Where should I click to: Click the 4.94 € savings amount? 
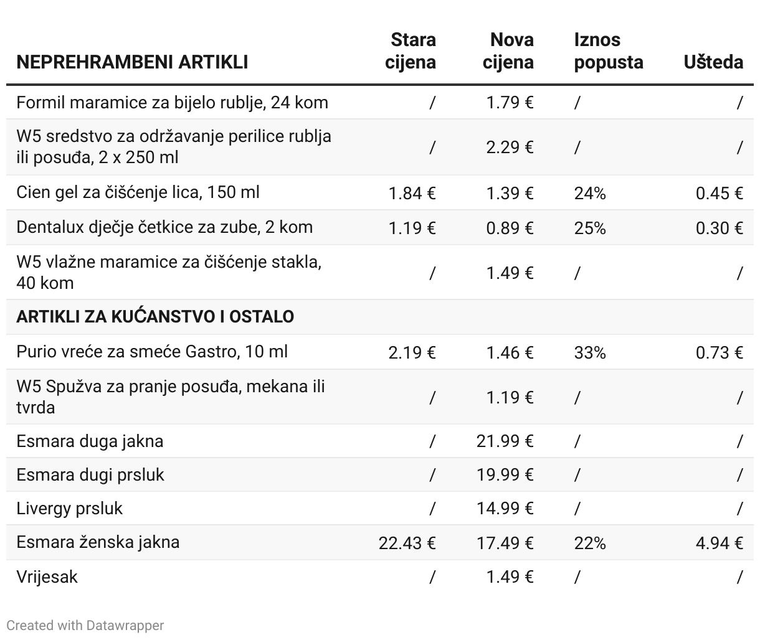(x=720, y=543)
